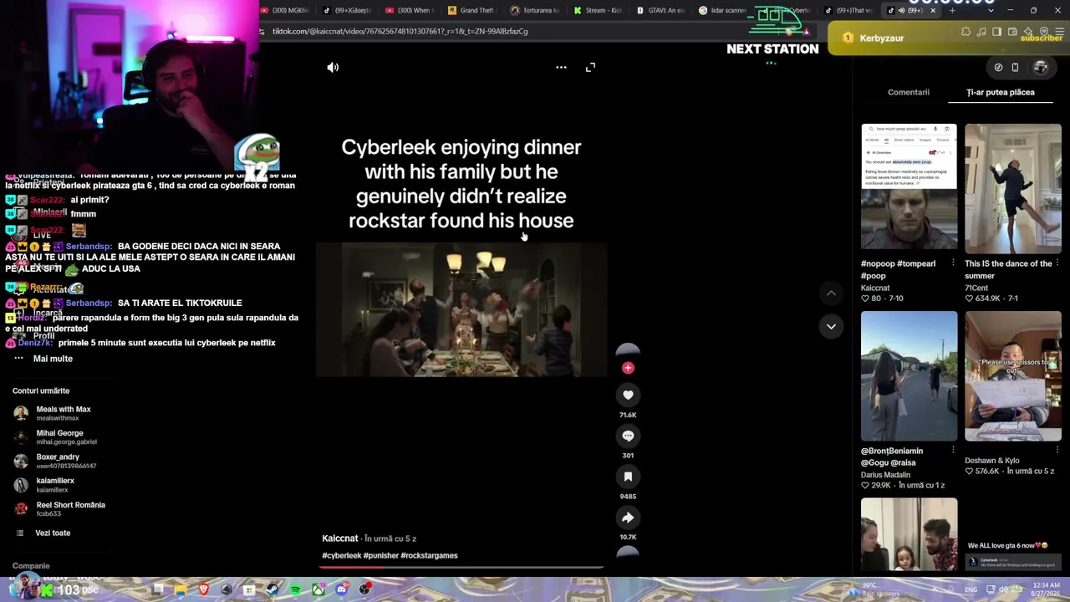Switch to the GTAVI: An ex browser tab
The width and height of the screenshot is (1070, 602).
660,10
